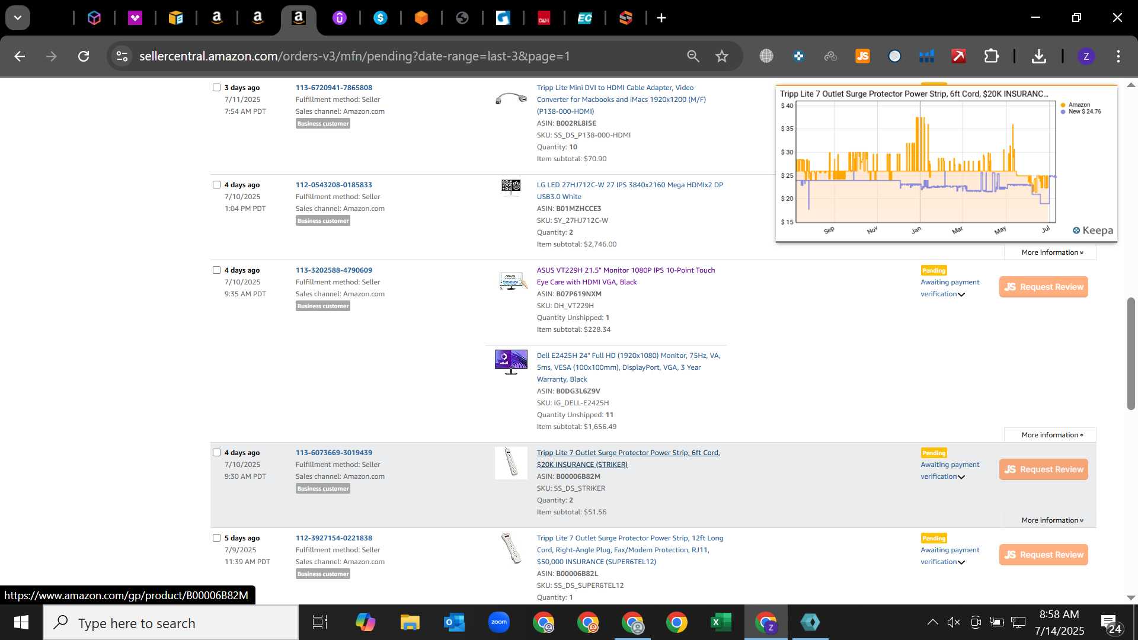Open the Windows Start menu

pyautogui.click(x=21, y=622)
